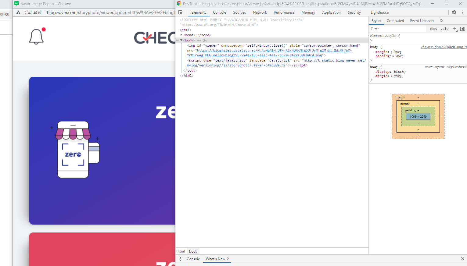Close the What's New drawer tab
The image size is (467, 266).
[228, 259]
